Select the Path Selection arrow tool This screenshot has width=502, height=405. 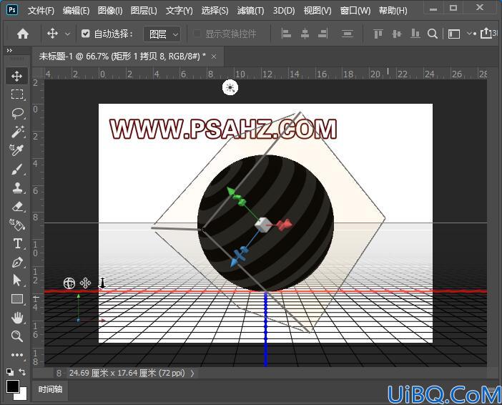(16, 280)
